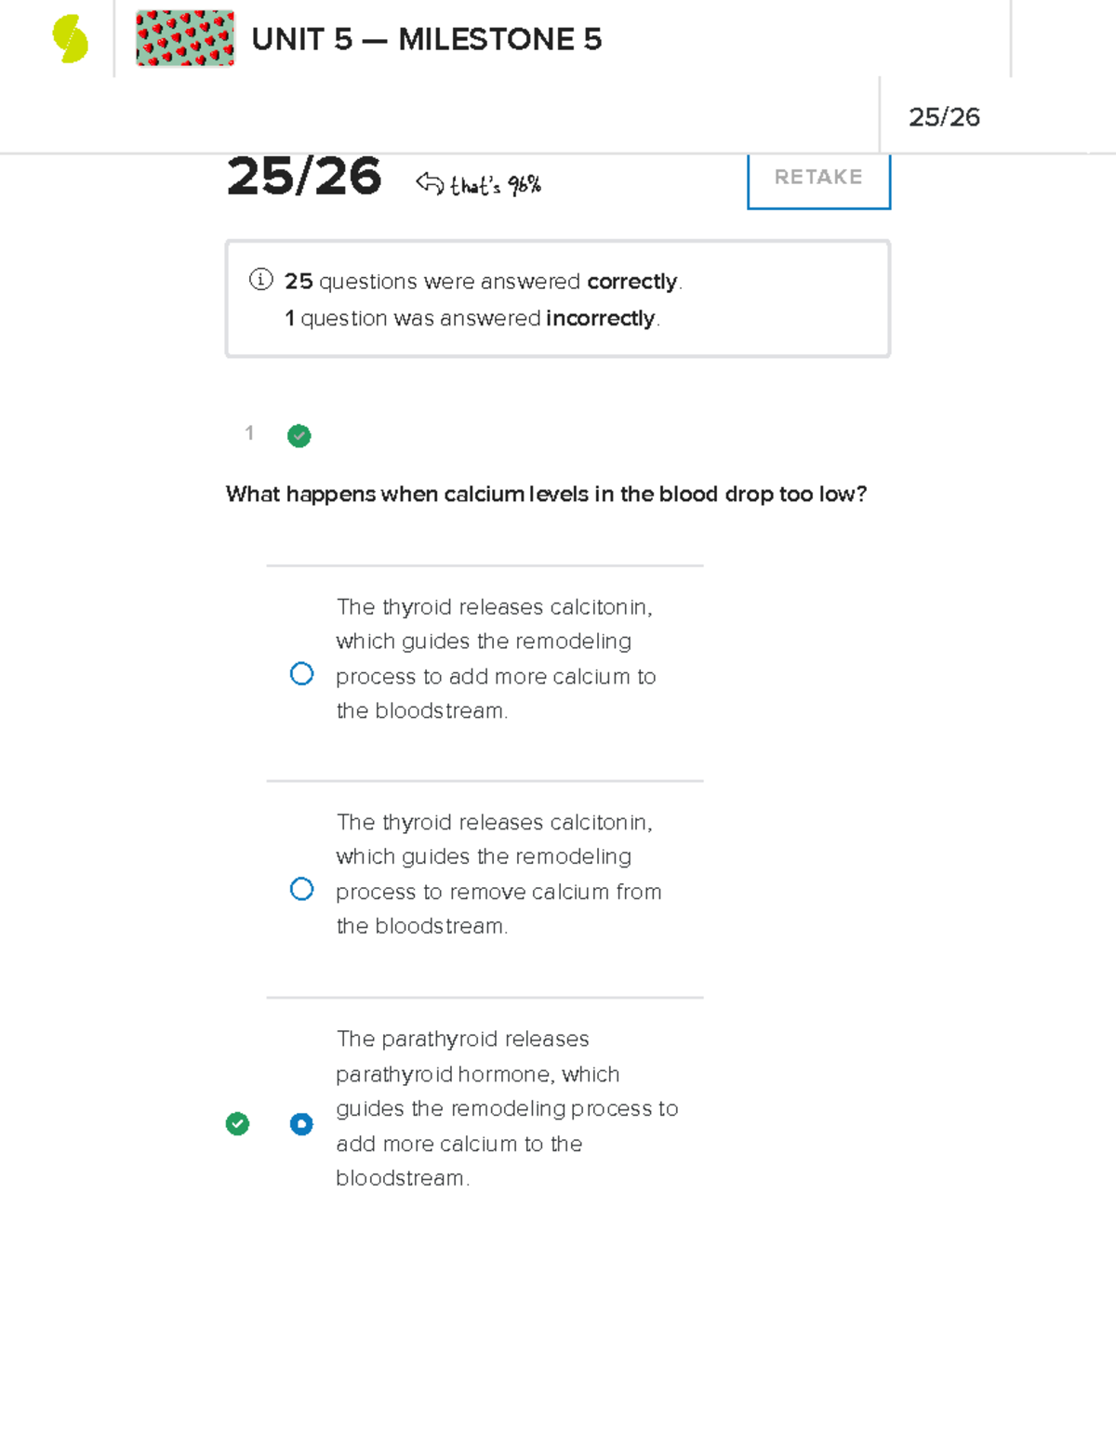Select first calcitonin "add more calcium" option
Image resolution: width=1116 pixels, height=1444 pixels.
pyautogui.click(x=301, y=674)
